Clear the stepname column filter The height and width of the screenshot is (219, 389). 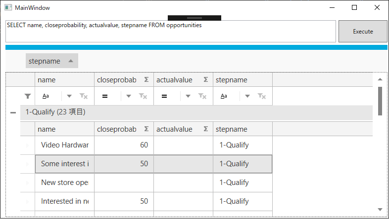tap(262, 96)
